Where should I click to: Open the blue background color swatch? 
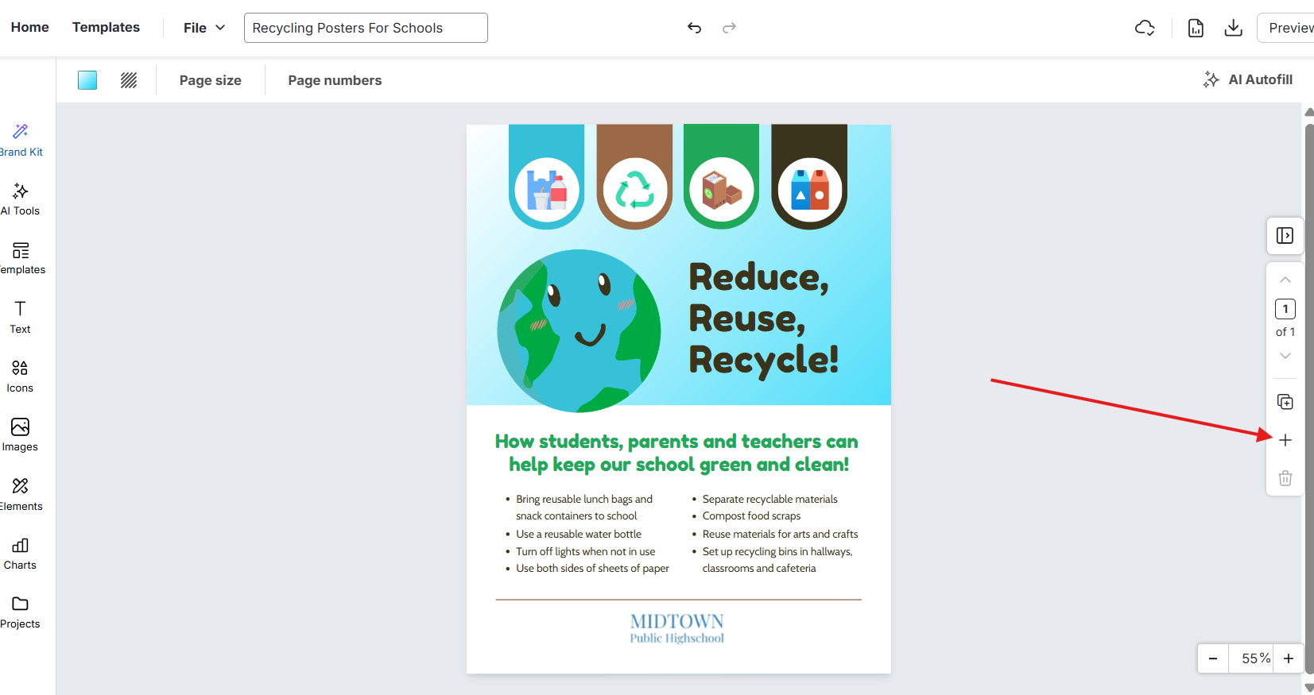(87, 80)
